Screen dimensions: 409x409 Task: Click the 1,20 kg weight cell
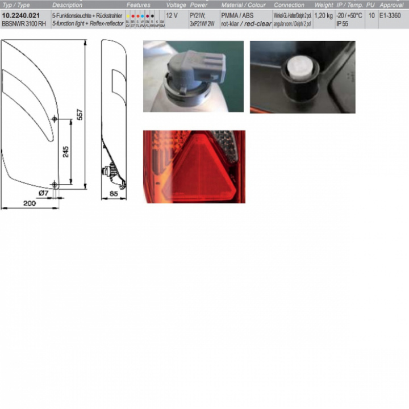point(323,16)
